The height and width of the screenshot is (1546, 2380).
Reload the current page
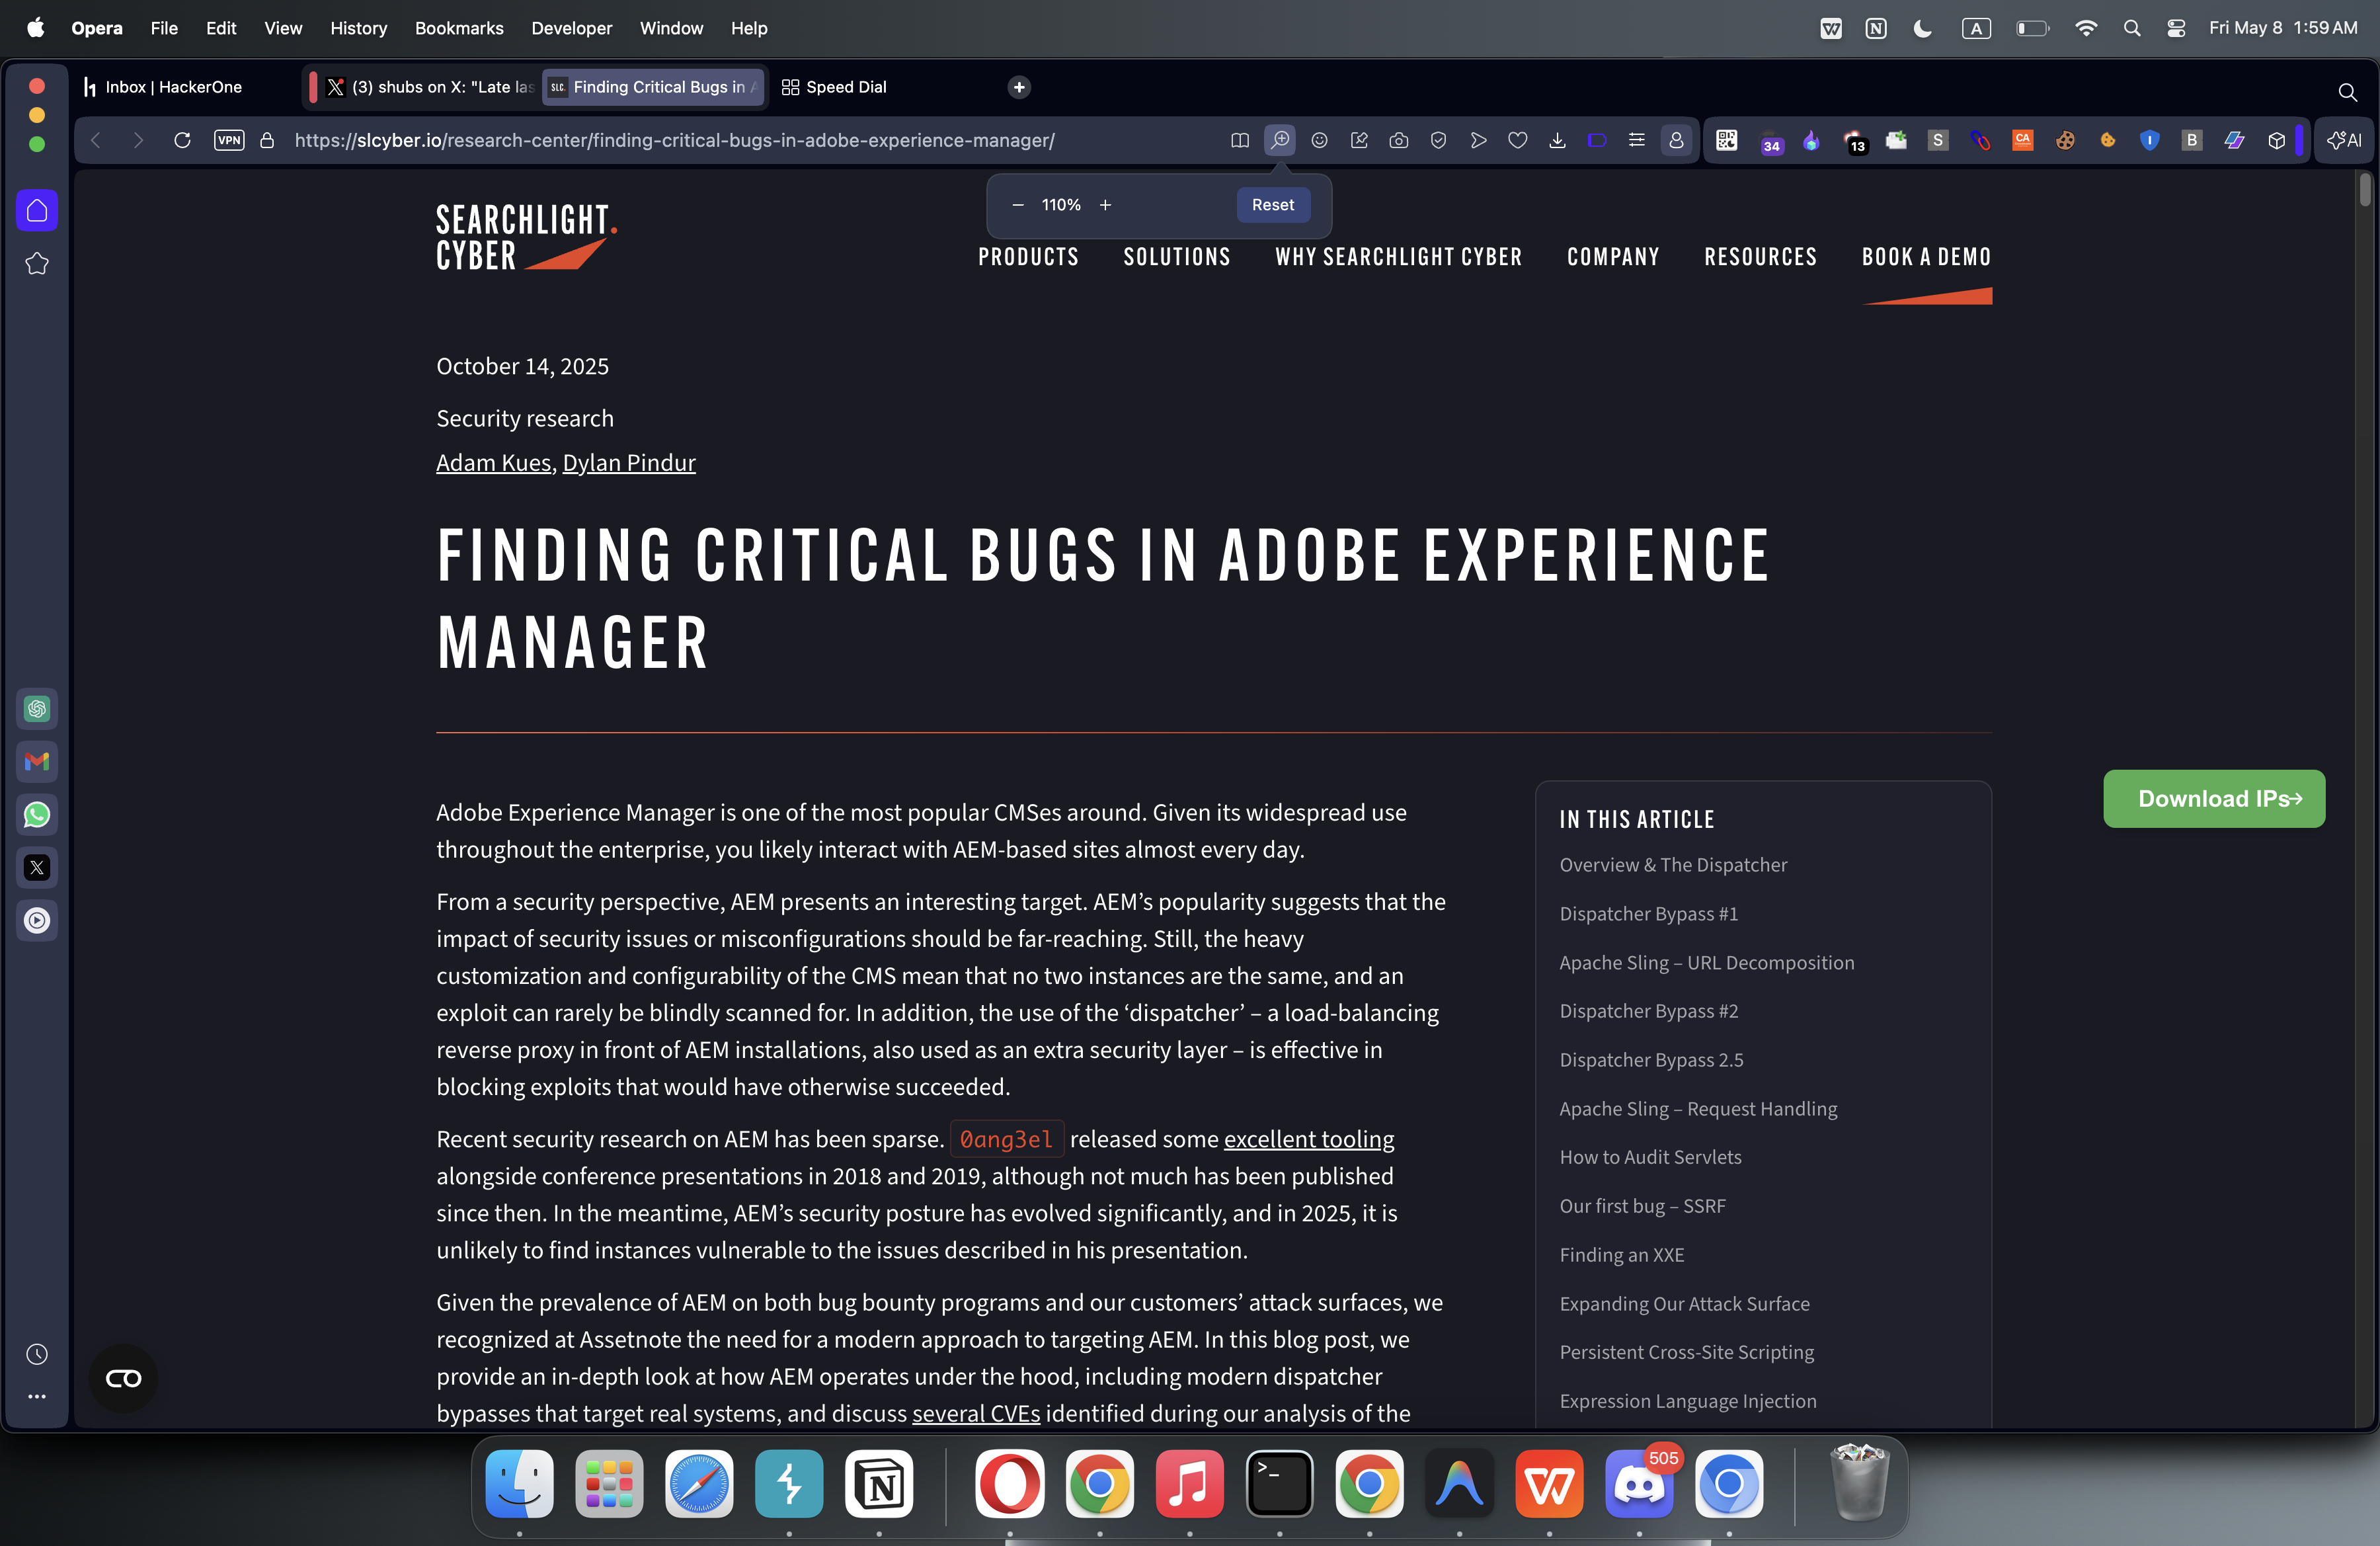pos(182,140)
